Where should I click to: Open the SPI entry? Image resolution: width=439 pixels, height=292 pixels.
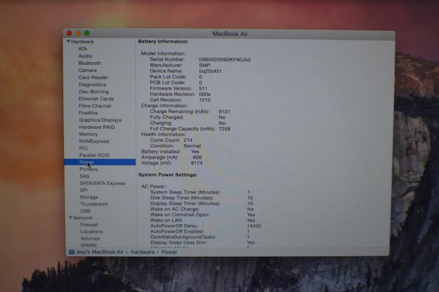pos(84,190)
